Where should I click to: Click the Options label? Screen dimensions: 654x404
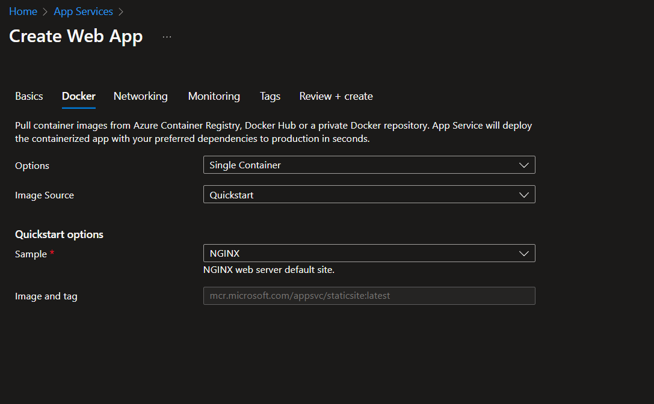click(x=32, y=165)
